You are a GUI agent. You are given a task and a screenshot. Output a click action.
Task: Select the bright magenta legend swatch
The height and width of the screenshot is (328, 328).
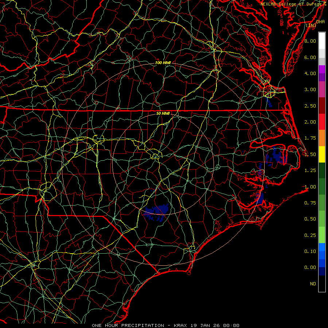click(322, 69)
